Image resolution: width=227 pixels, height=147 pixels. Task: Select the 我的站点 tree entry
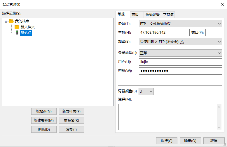pos(22,21)
